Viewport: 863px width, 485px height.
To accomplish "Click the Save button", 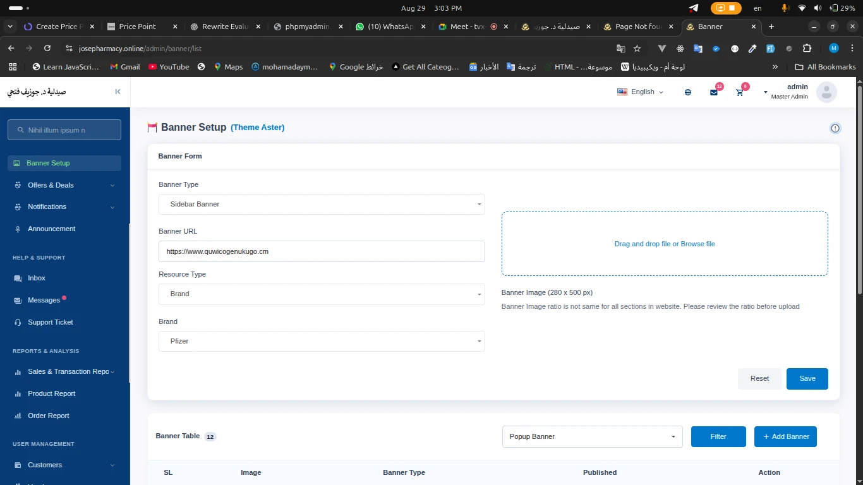I will pyautogui.click(x=807, y=379).
